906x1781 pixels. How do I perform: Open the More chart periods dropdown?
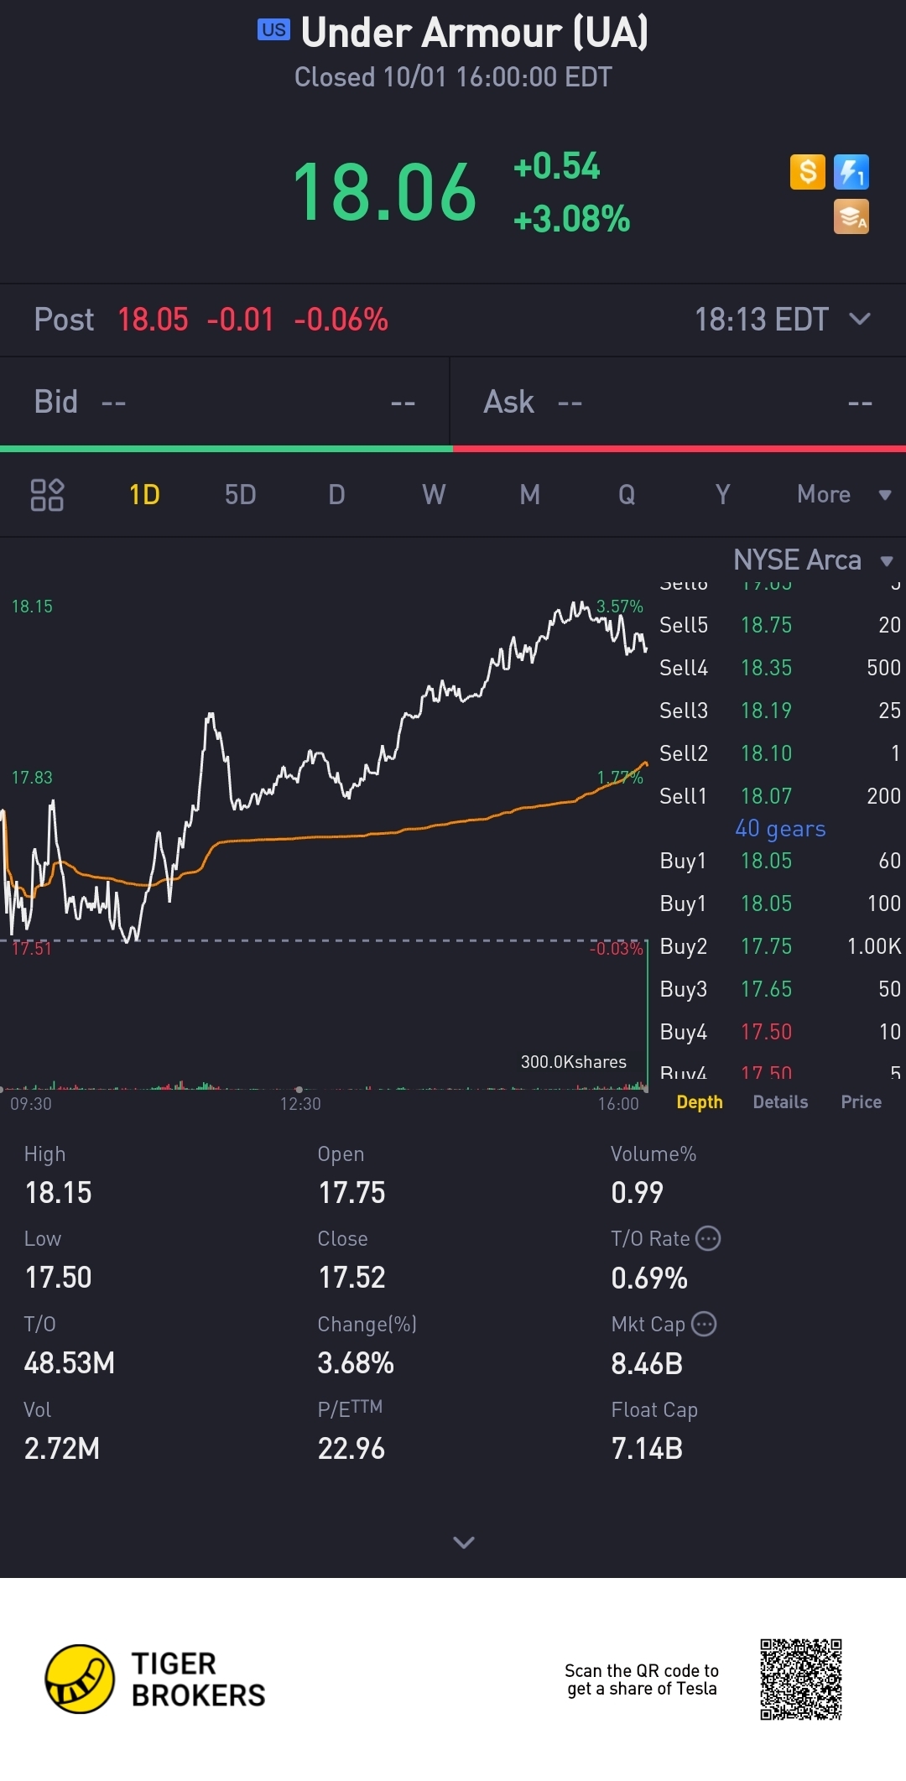point(844,495)
